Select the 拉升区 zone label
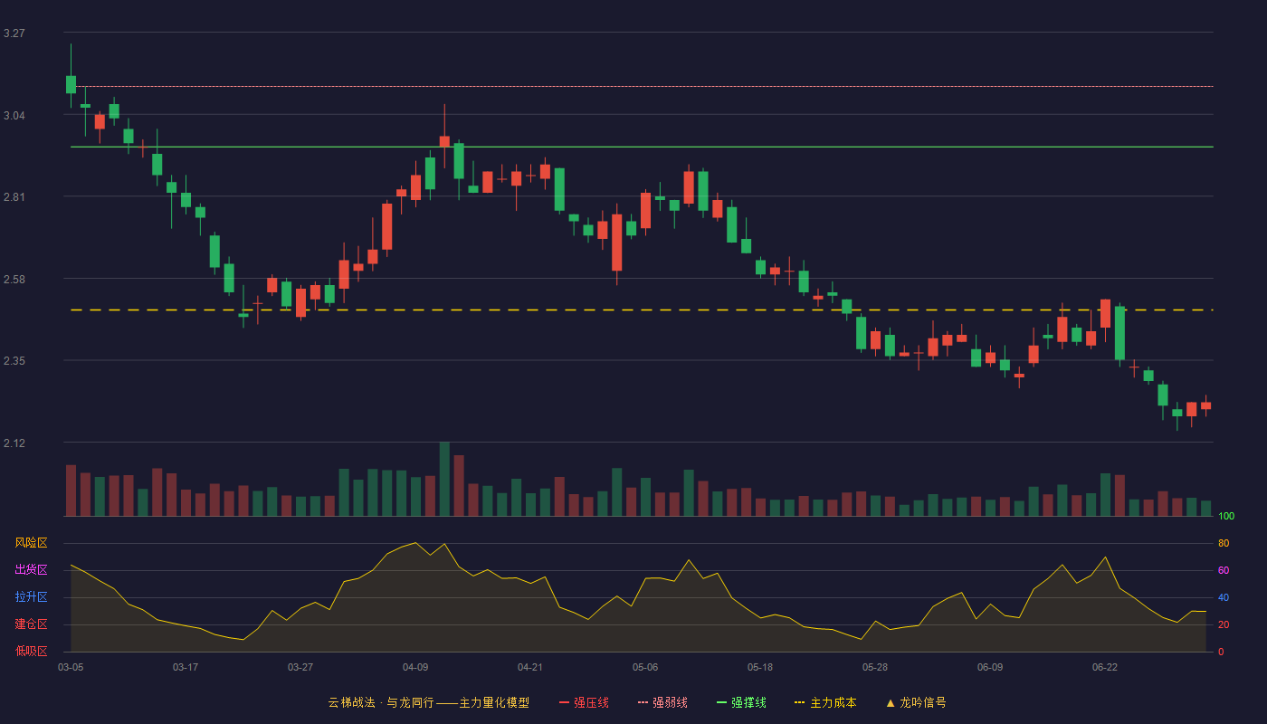Screen dimensions: 1267x724 (x=31, y=597)
